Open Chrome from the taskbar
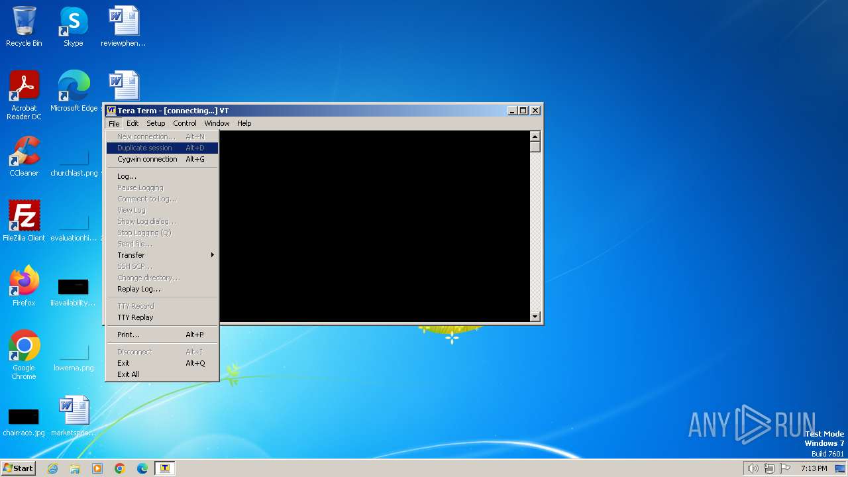The width and height of the screenshot is (848, 477). coord(120,468)
